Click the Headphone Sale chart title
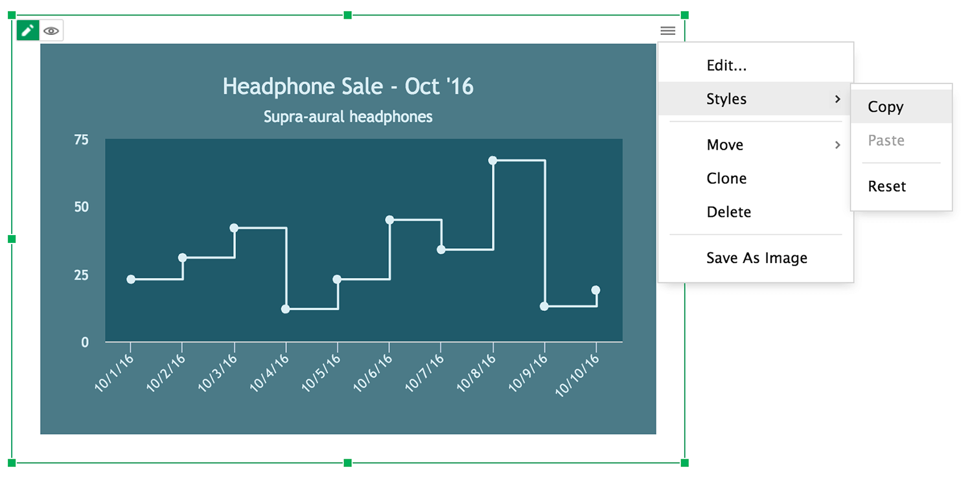Image resolution: width=972 pixels, height=478 pixels. (348, 86)
